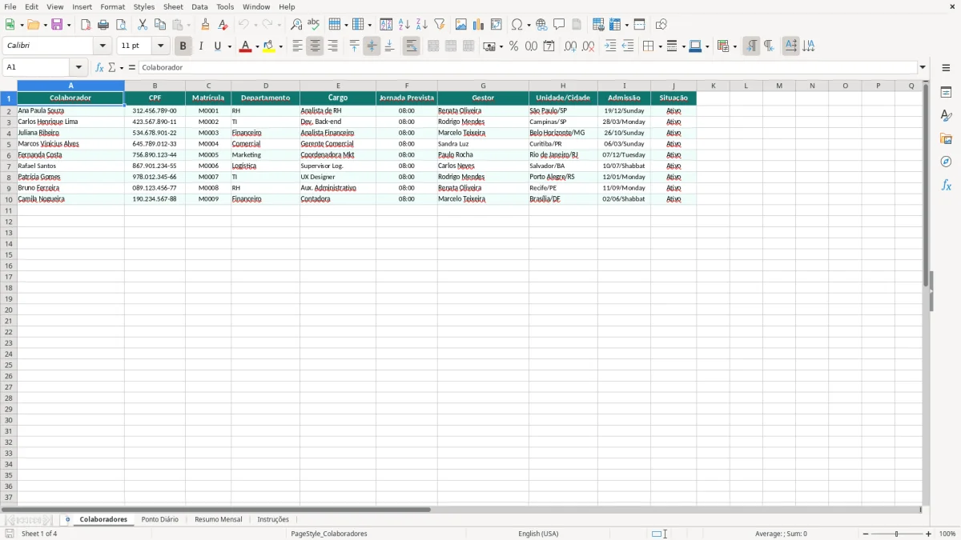
Task: Click the Split Window icon
Action: pos(639,25)
